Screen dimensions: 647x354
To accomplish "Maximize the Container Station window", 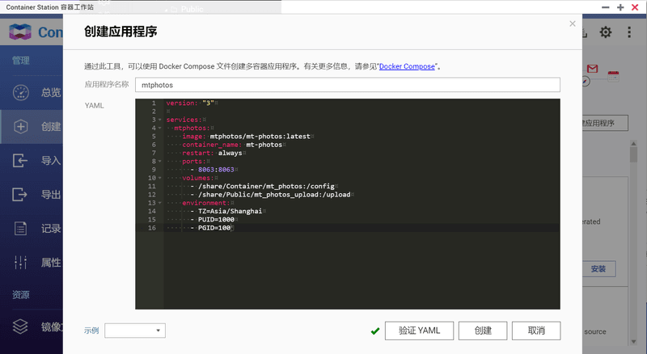I will click(620, 7).
